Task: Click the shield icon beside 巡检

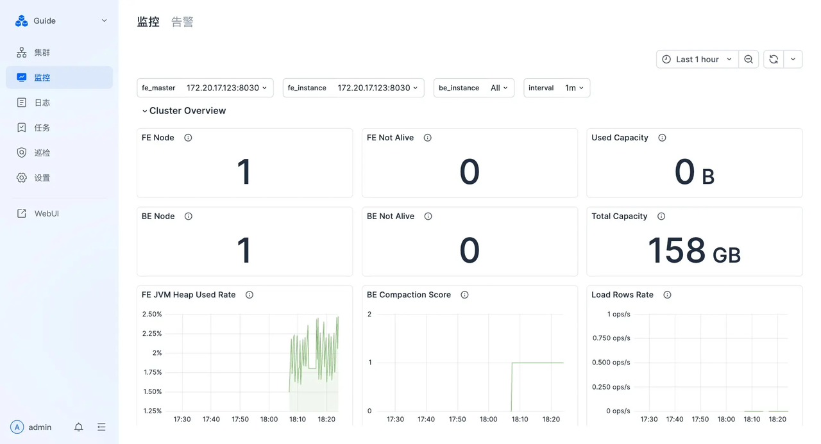Action: point(22,152)
